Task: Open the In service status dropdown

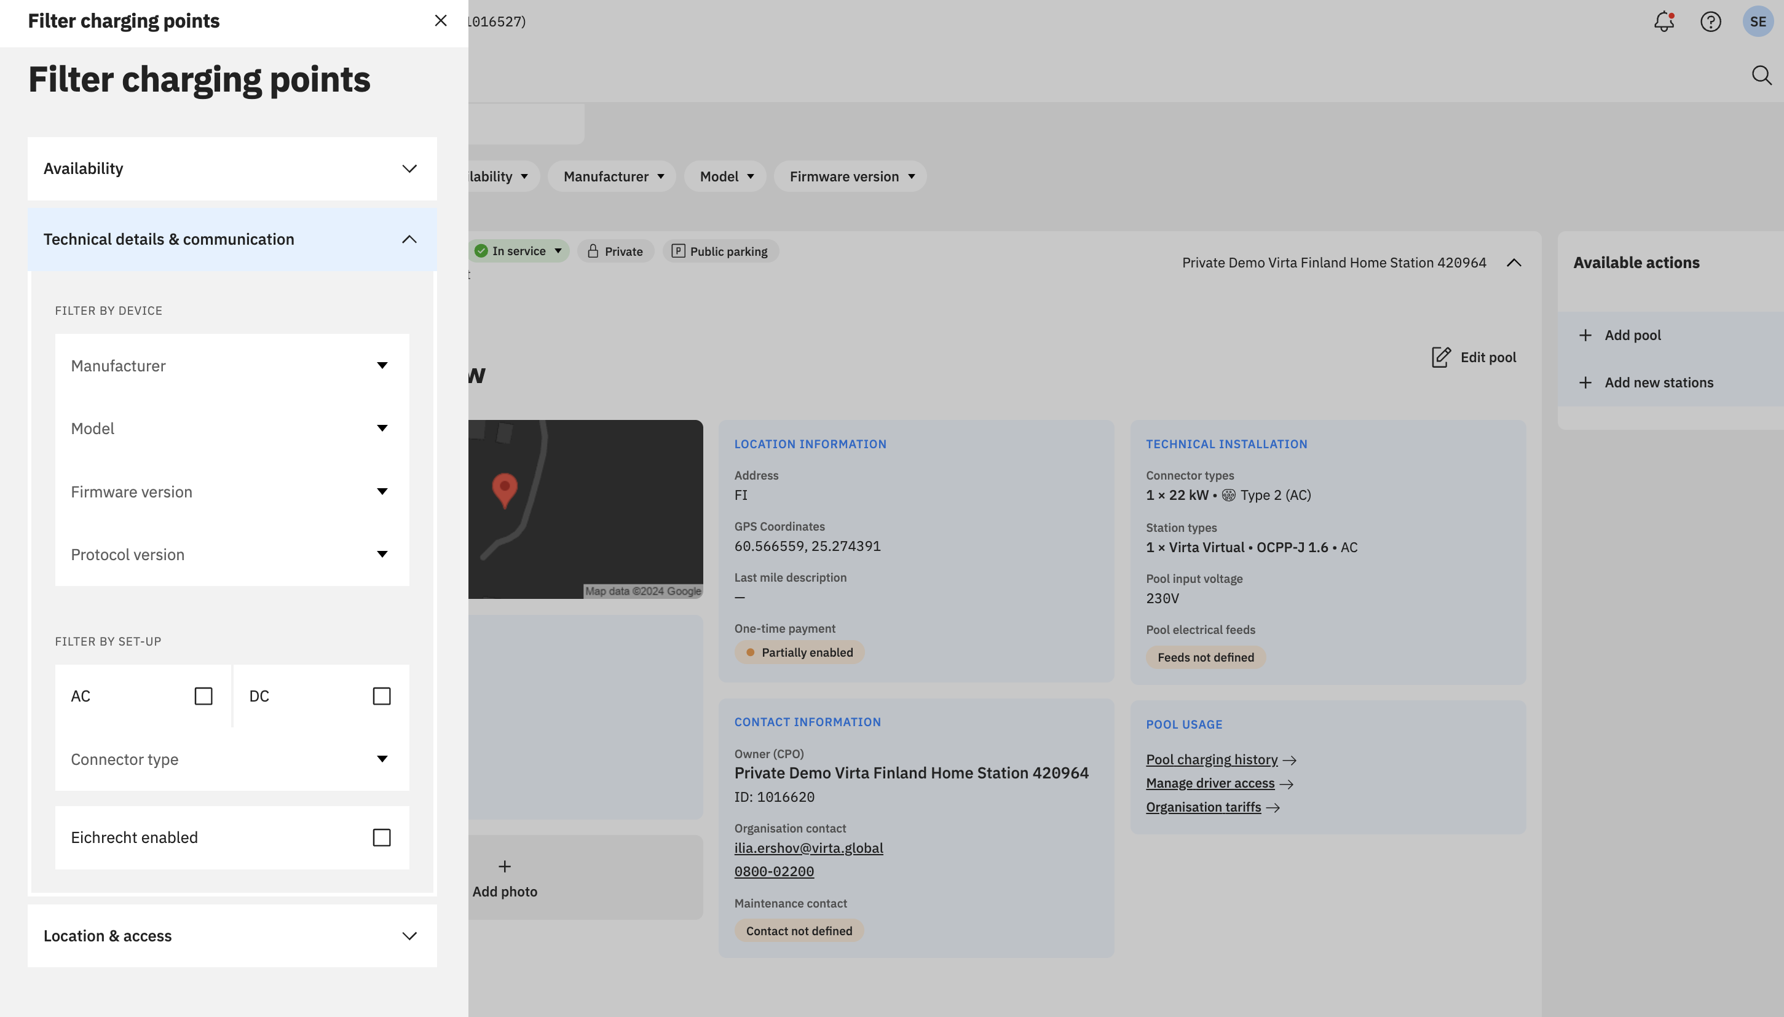Action: click(x=518, y=251)
